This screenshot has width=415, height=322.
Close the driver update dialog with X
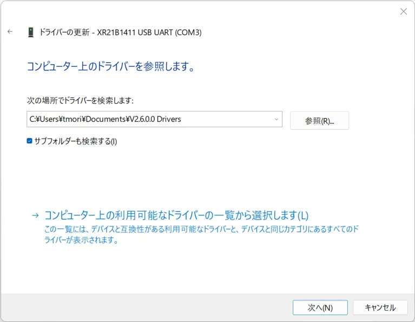click(x=403, y=11)
